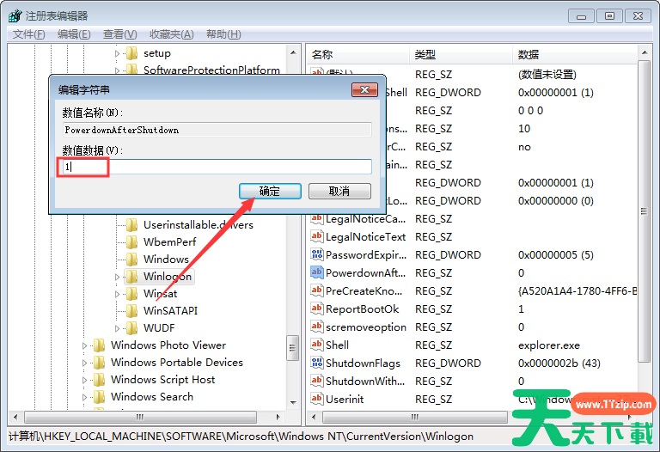Click the string icon beside Userinit
Screen dimensions: 660x452
pyautogui.click(x=316, y=399)
